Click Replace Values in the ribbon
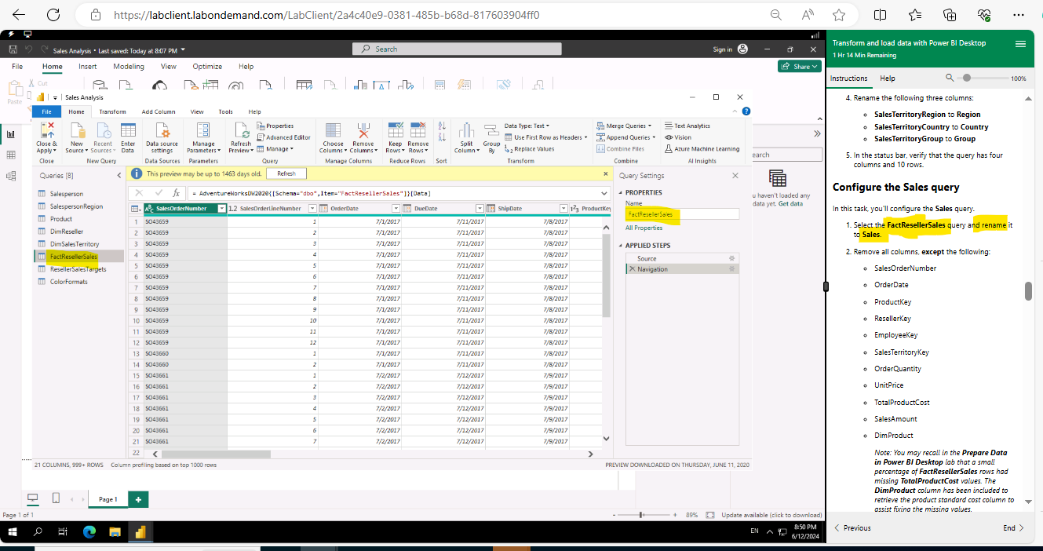Viewport: 1043px width, 551px height. [x=529, y=148]
